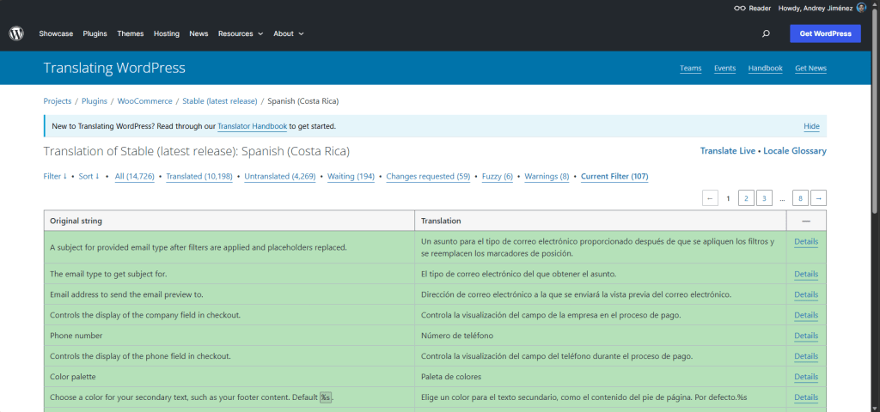The image size is (880, 412).
Task: Open the Events link
Action: coord(724,69)
